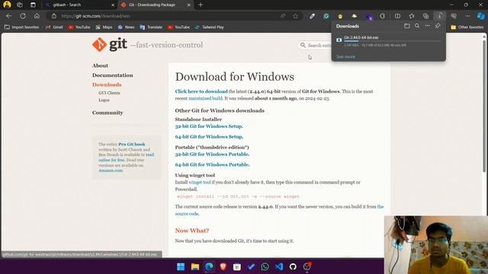Open the winget tool link

[x=200, y=183]
